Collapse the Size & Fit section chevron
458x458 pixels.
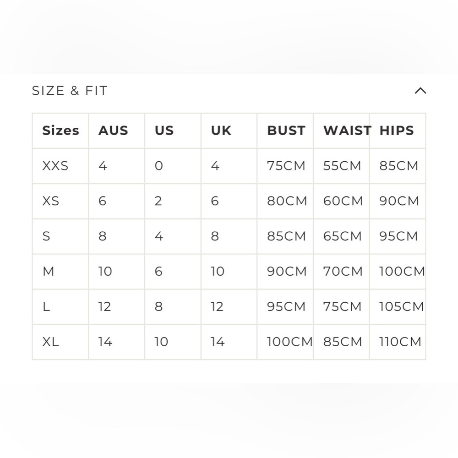pos(420,91)
